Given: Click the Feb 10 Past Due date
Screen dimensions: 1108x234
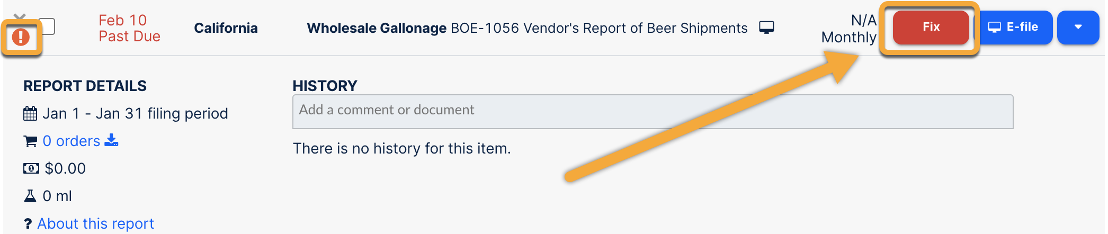Looking at the screenshot, I should [x=129, y=28].
